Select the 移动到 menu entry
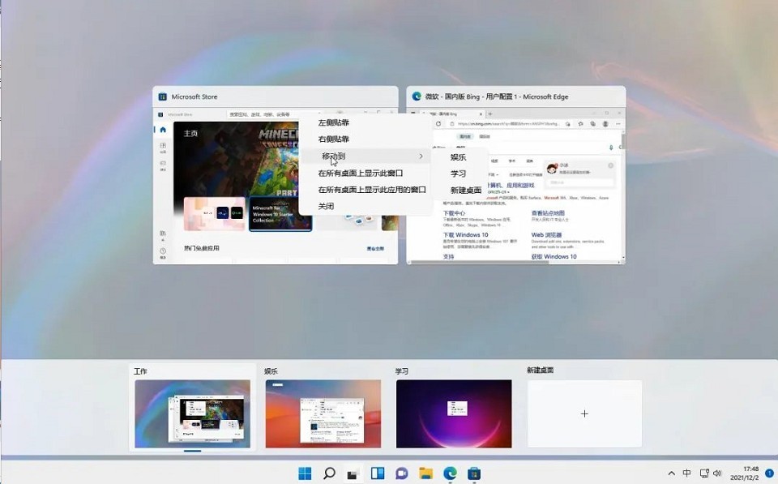This screenshot has height=484, width=778. tap(365, 156)
